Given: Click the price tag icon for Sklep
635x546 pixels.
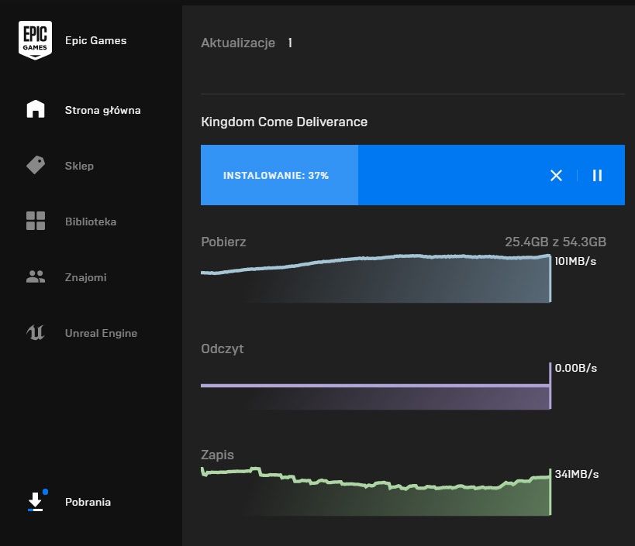Looking at the screenshot, I should [36, 165].
